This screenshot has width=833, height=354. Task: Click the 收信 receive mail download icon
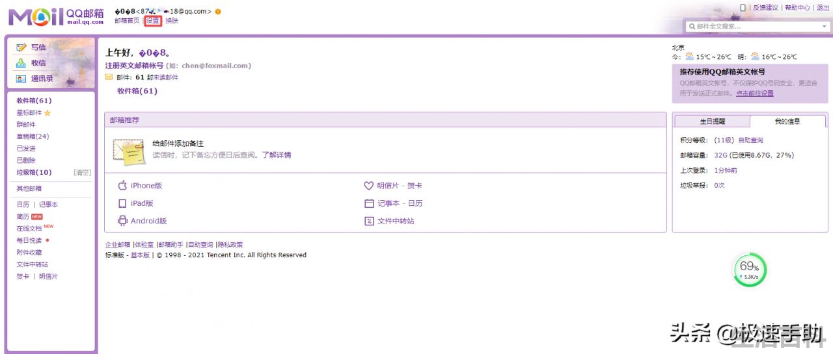tap(21, 63)
